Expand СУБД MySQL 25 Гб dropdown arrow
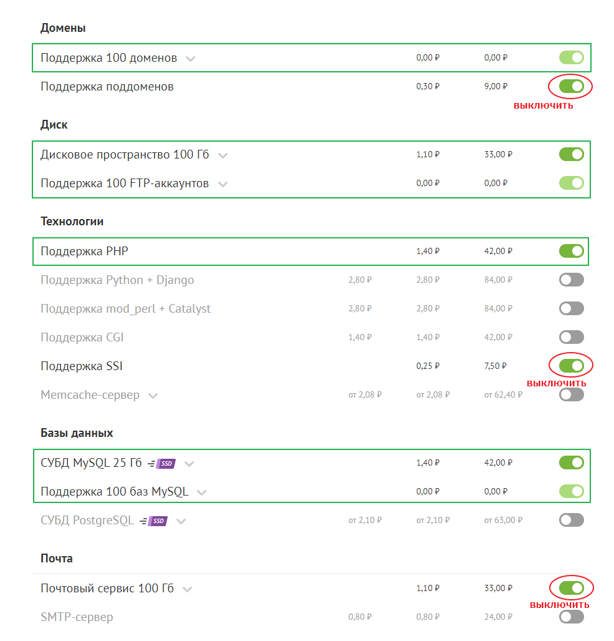This screenshot has width=614, height=641. (x=189, y=464)
